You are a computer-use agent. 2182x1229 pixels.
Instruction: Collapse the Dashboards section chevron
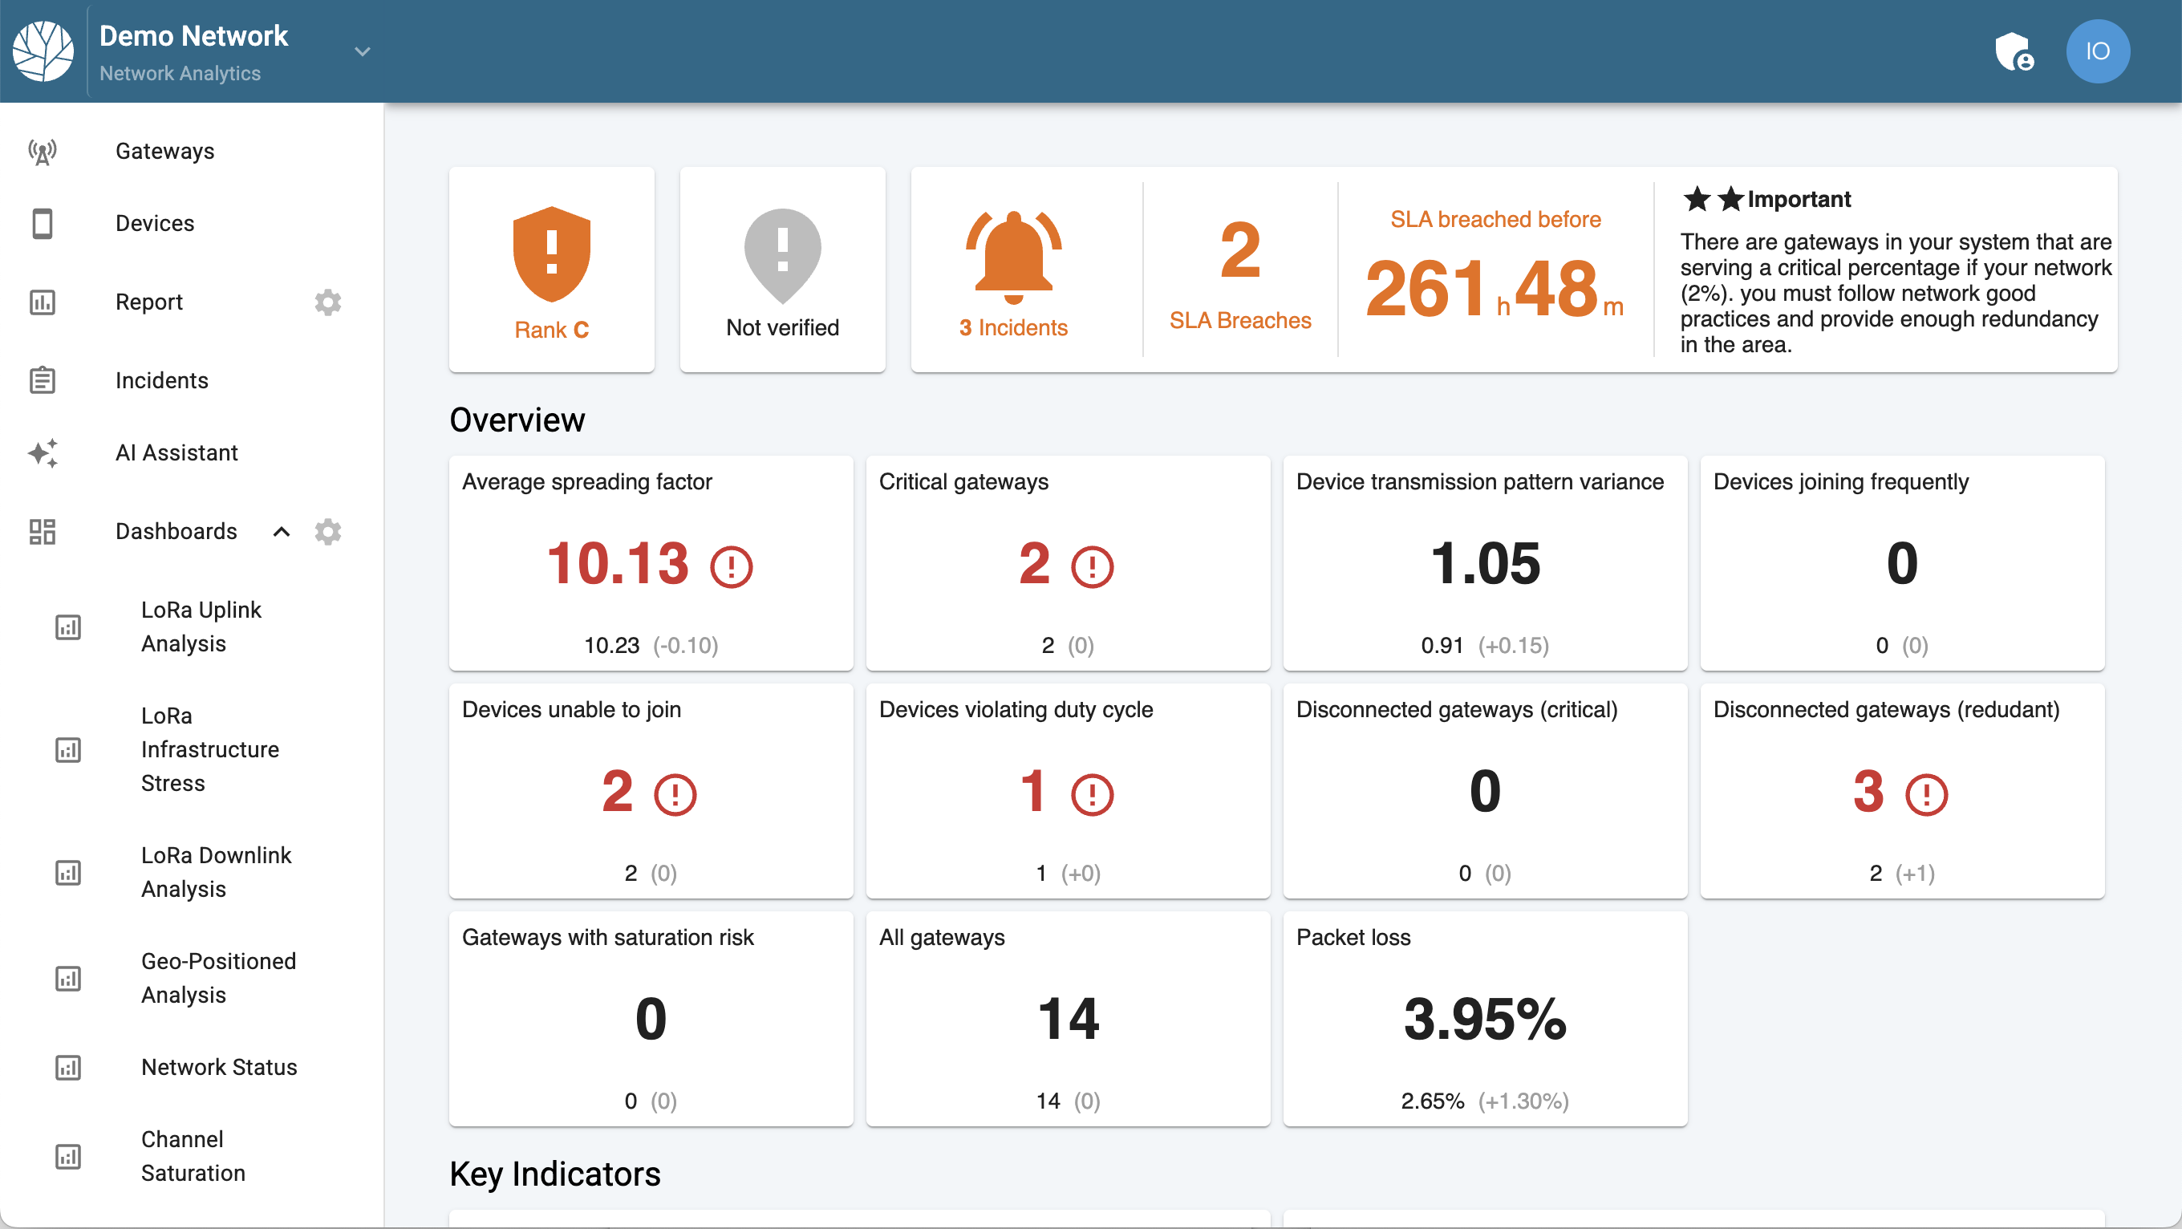[x=282, y=531]
